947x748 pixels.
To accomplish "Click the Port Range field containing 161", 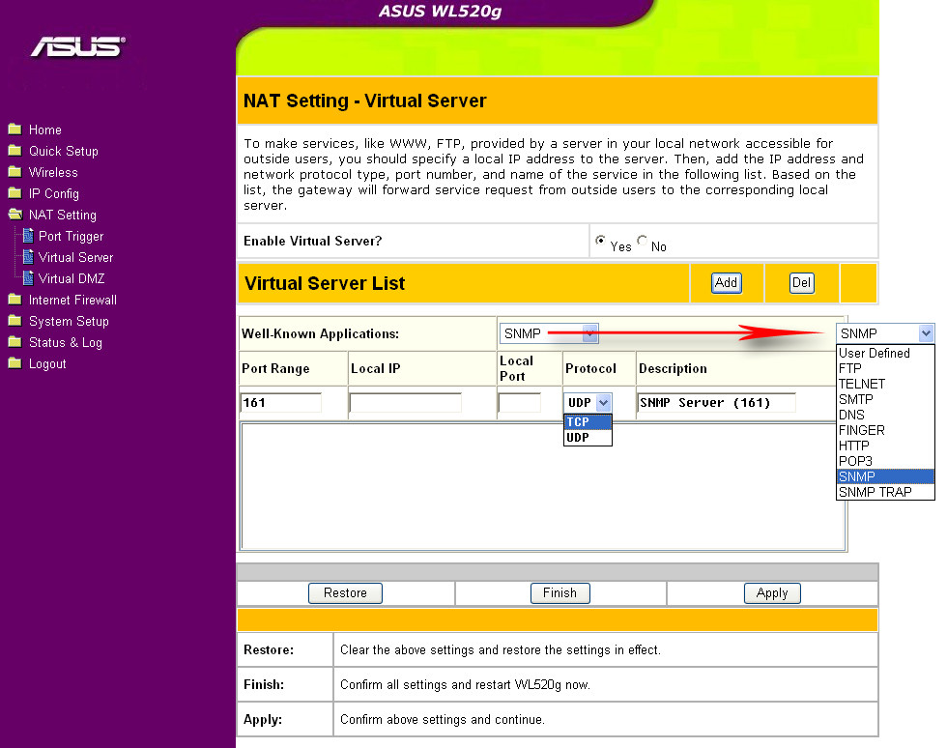I will coord(281,402).
